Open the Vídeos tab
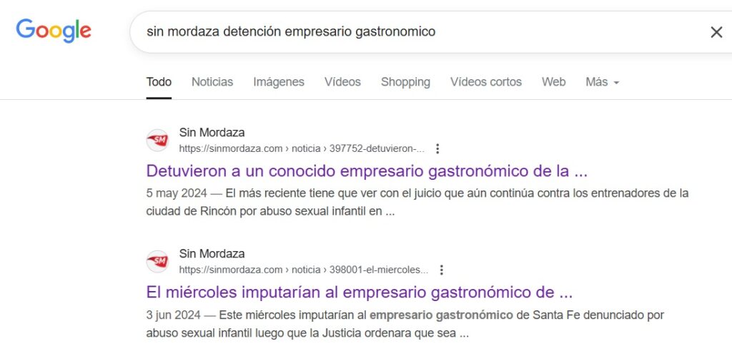 pos(342,82)
